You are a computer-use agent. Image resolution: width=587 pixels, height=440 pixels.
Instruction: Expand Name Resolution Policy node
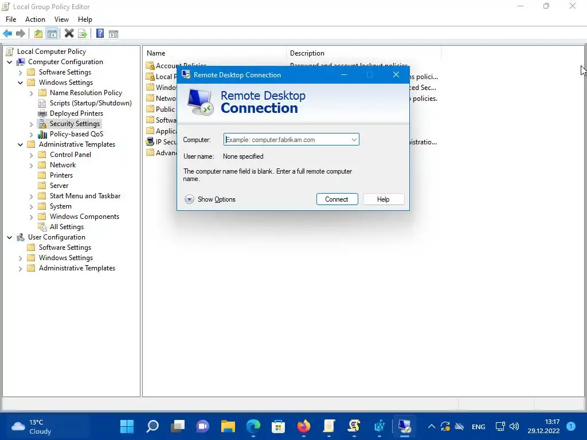(x=32, y=93)
